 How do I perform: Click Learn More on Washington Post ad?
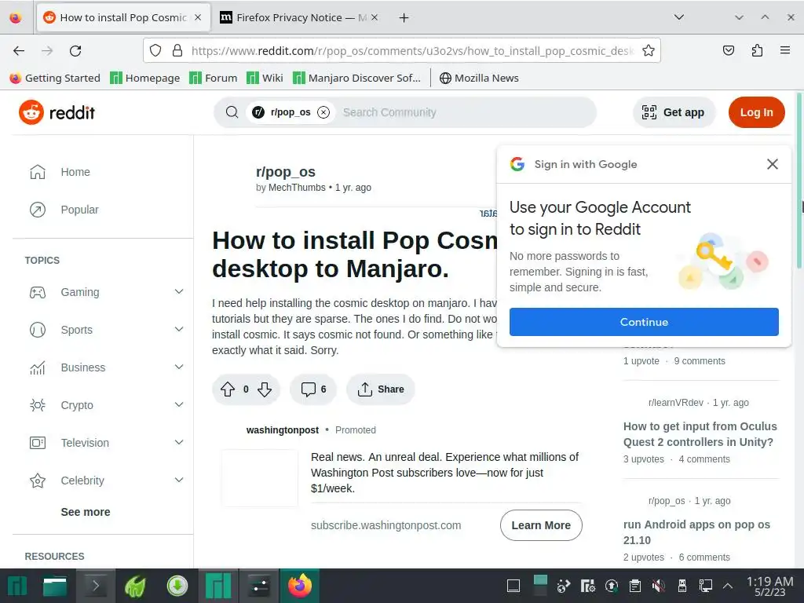tap(541, 525)
